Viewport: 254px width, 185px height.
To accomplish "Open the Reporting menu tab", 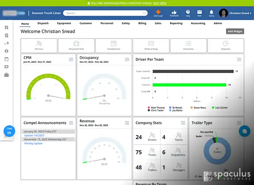I will point(176,23).
